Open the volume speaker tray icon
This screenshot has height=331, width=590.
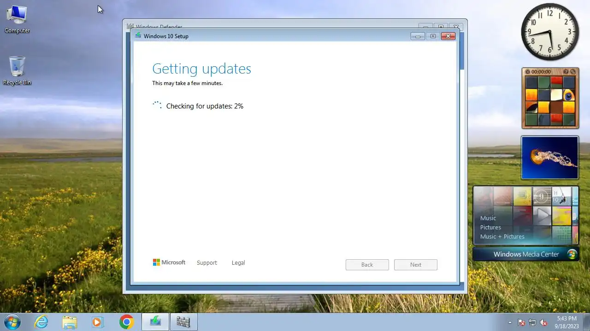(543, 322)
